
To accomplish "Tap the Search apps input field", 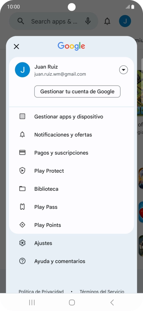I will 54,21.
